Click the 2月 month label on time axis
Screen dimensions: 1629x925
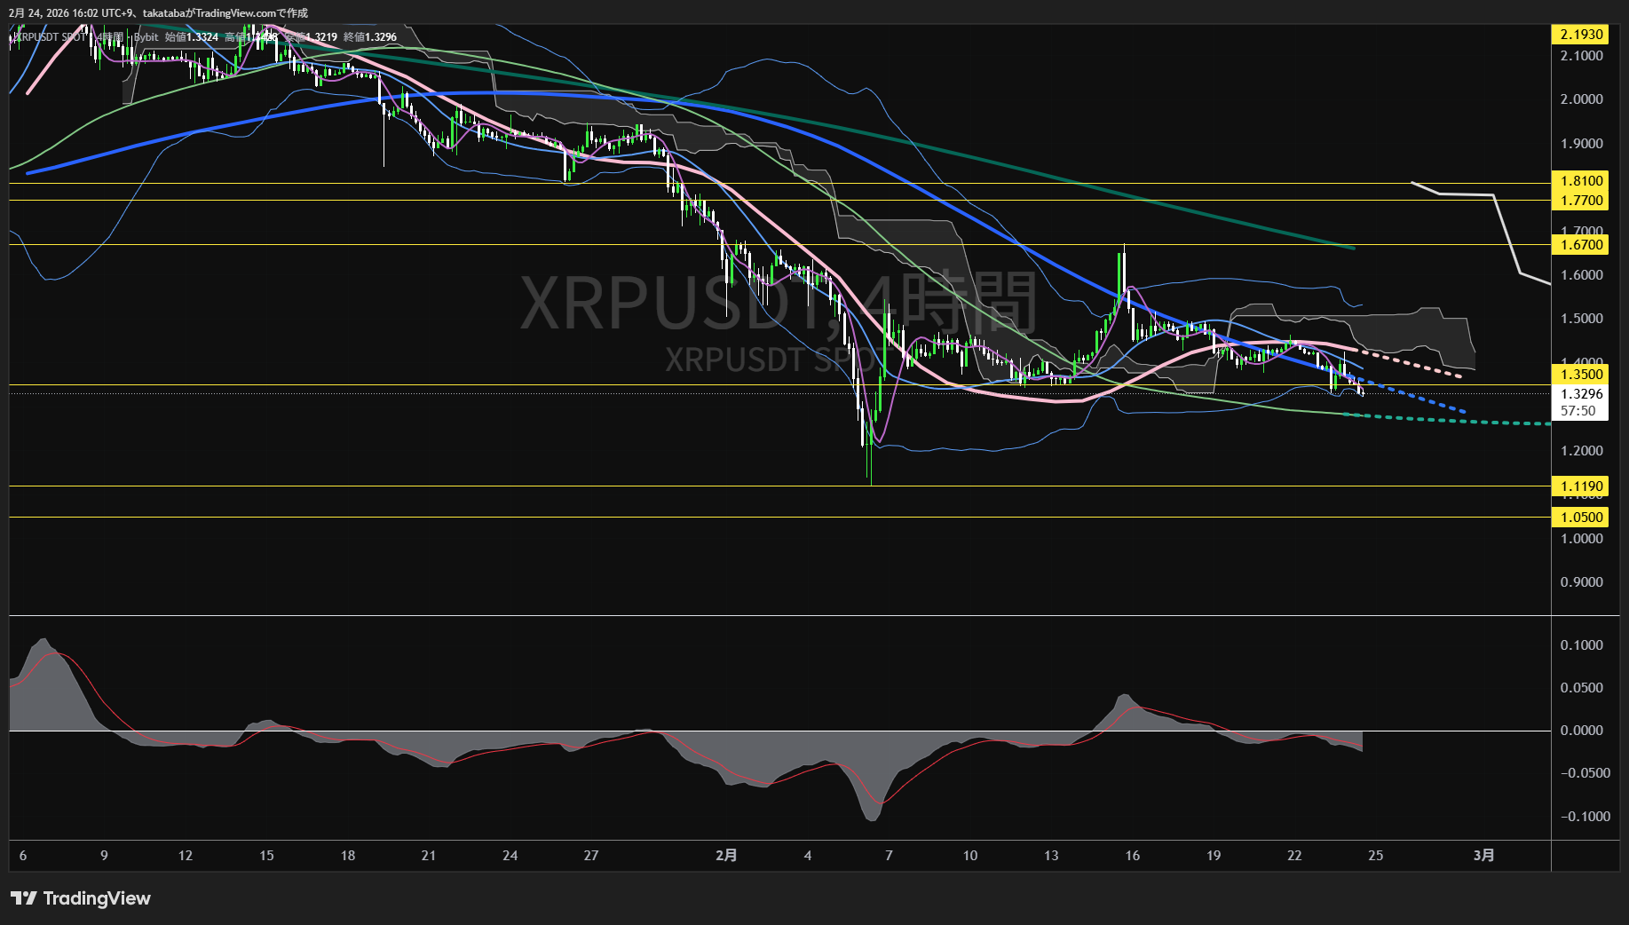[726, 856]
